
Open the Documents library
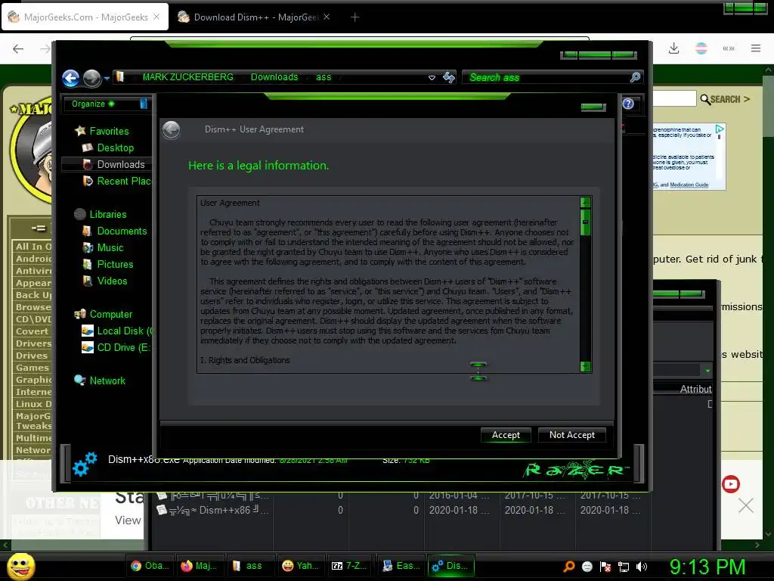pyautogui.click(x=115, y=231)
